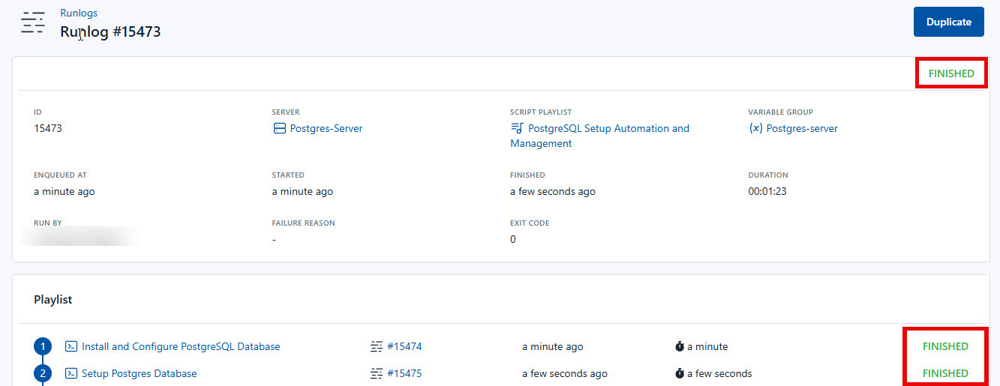Screen dimensions: 1000x386
Task: Click the FINISHED status in the header
Action: (x=950, y=73)
